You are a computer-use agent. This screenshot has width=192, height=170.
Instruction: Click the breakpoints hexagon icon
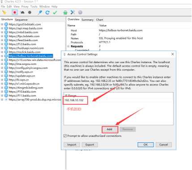click(30, 13)
